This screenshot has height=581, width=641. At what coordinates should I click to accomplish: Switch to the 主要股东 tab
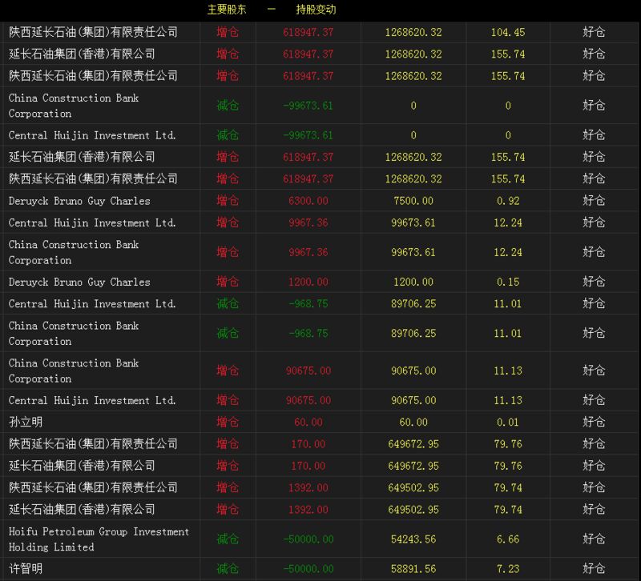point(227,10)
